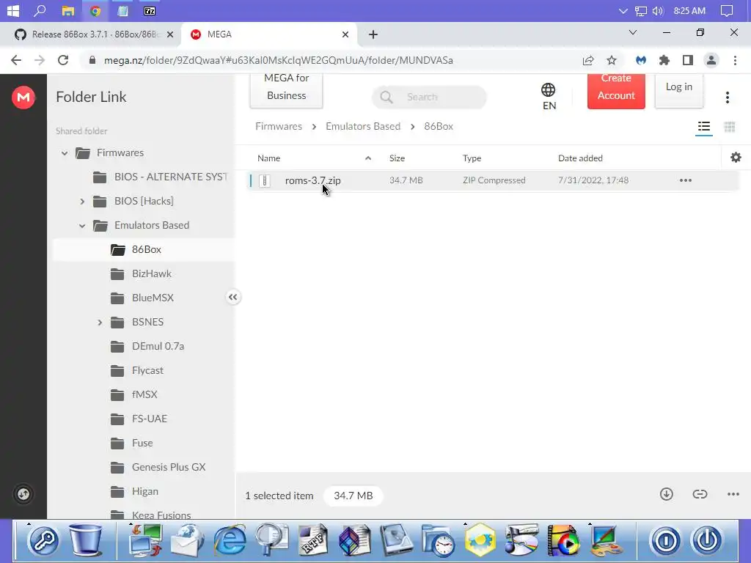Viewport: 751px width, 563px height.
Task: Open BlueMSX folder in tree
Action: click(153, 298)
